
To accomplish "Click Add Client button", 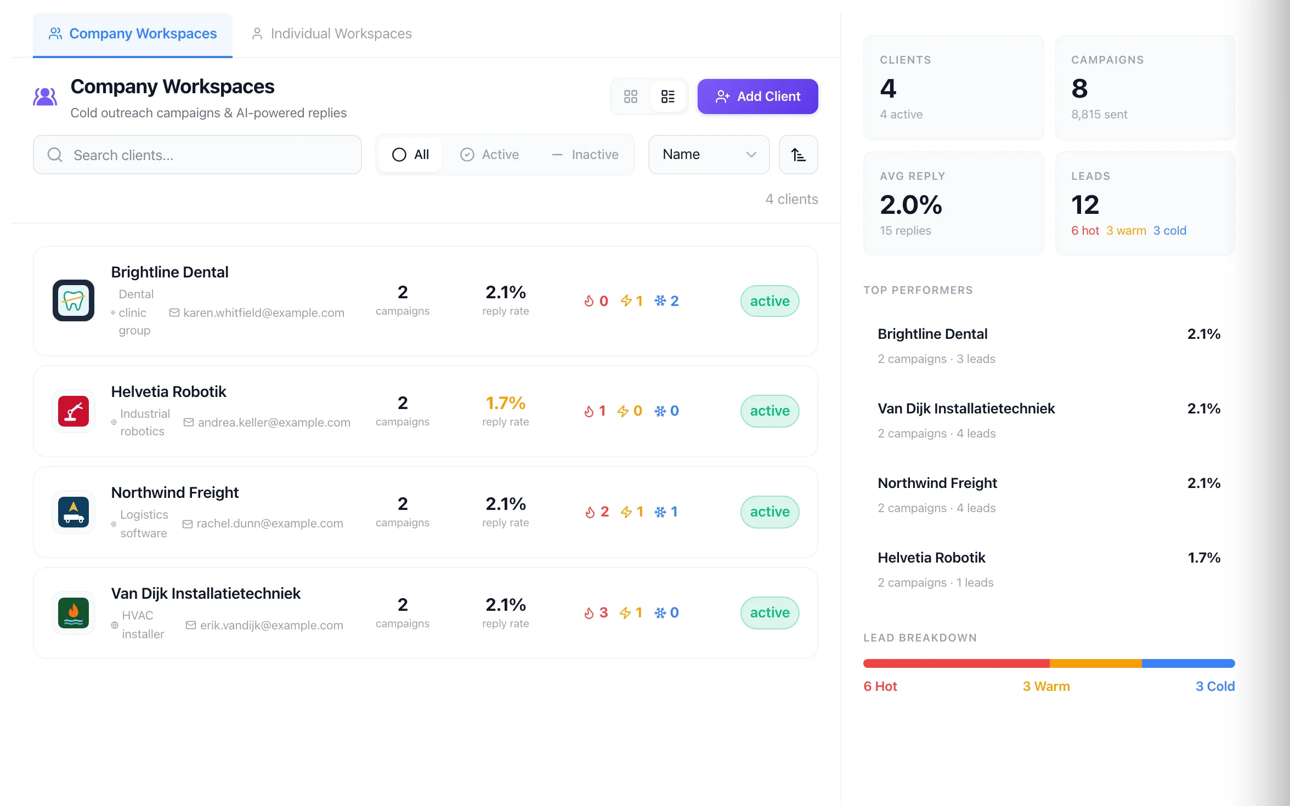I will pyautogui.click(x=757, y=97).
